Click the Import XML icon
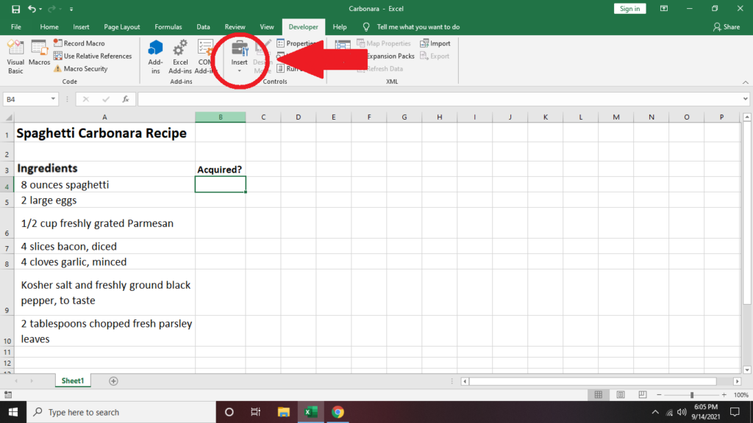Image resolution: width=753 pixels, height=423 pixels. coord(435,43)
